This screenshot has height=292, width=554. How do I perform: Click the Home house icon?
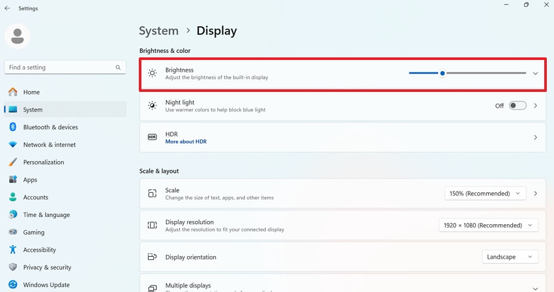[x=13, y=92]
